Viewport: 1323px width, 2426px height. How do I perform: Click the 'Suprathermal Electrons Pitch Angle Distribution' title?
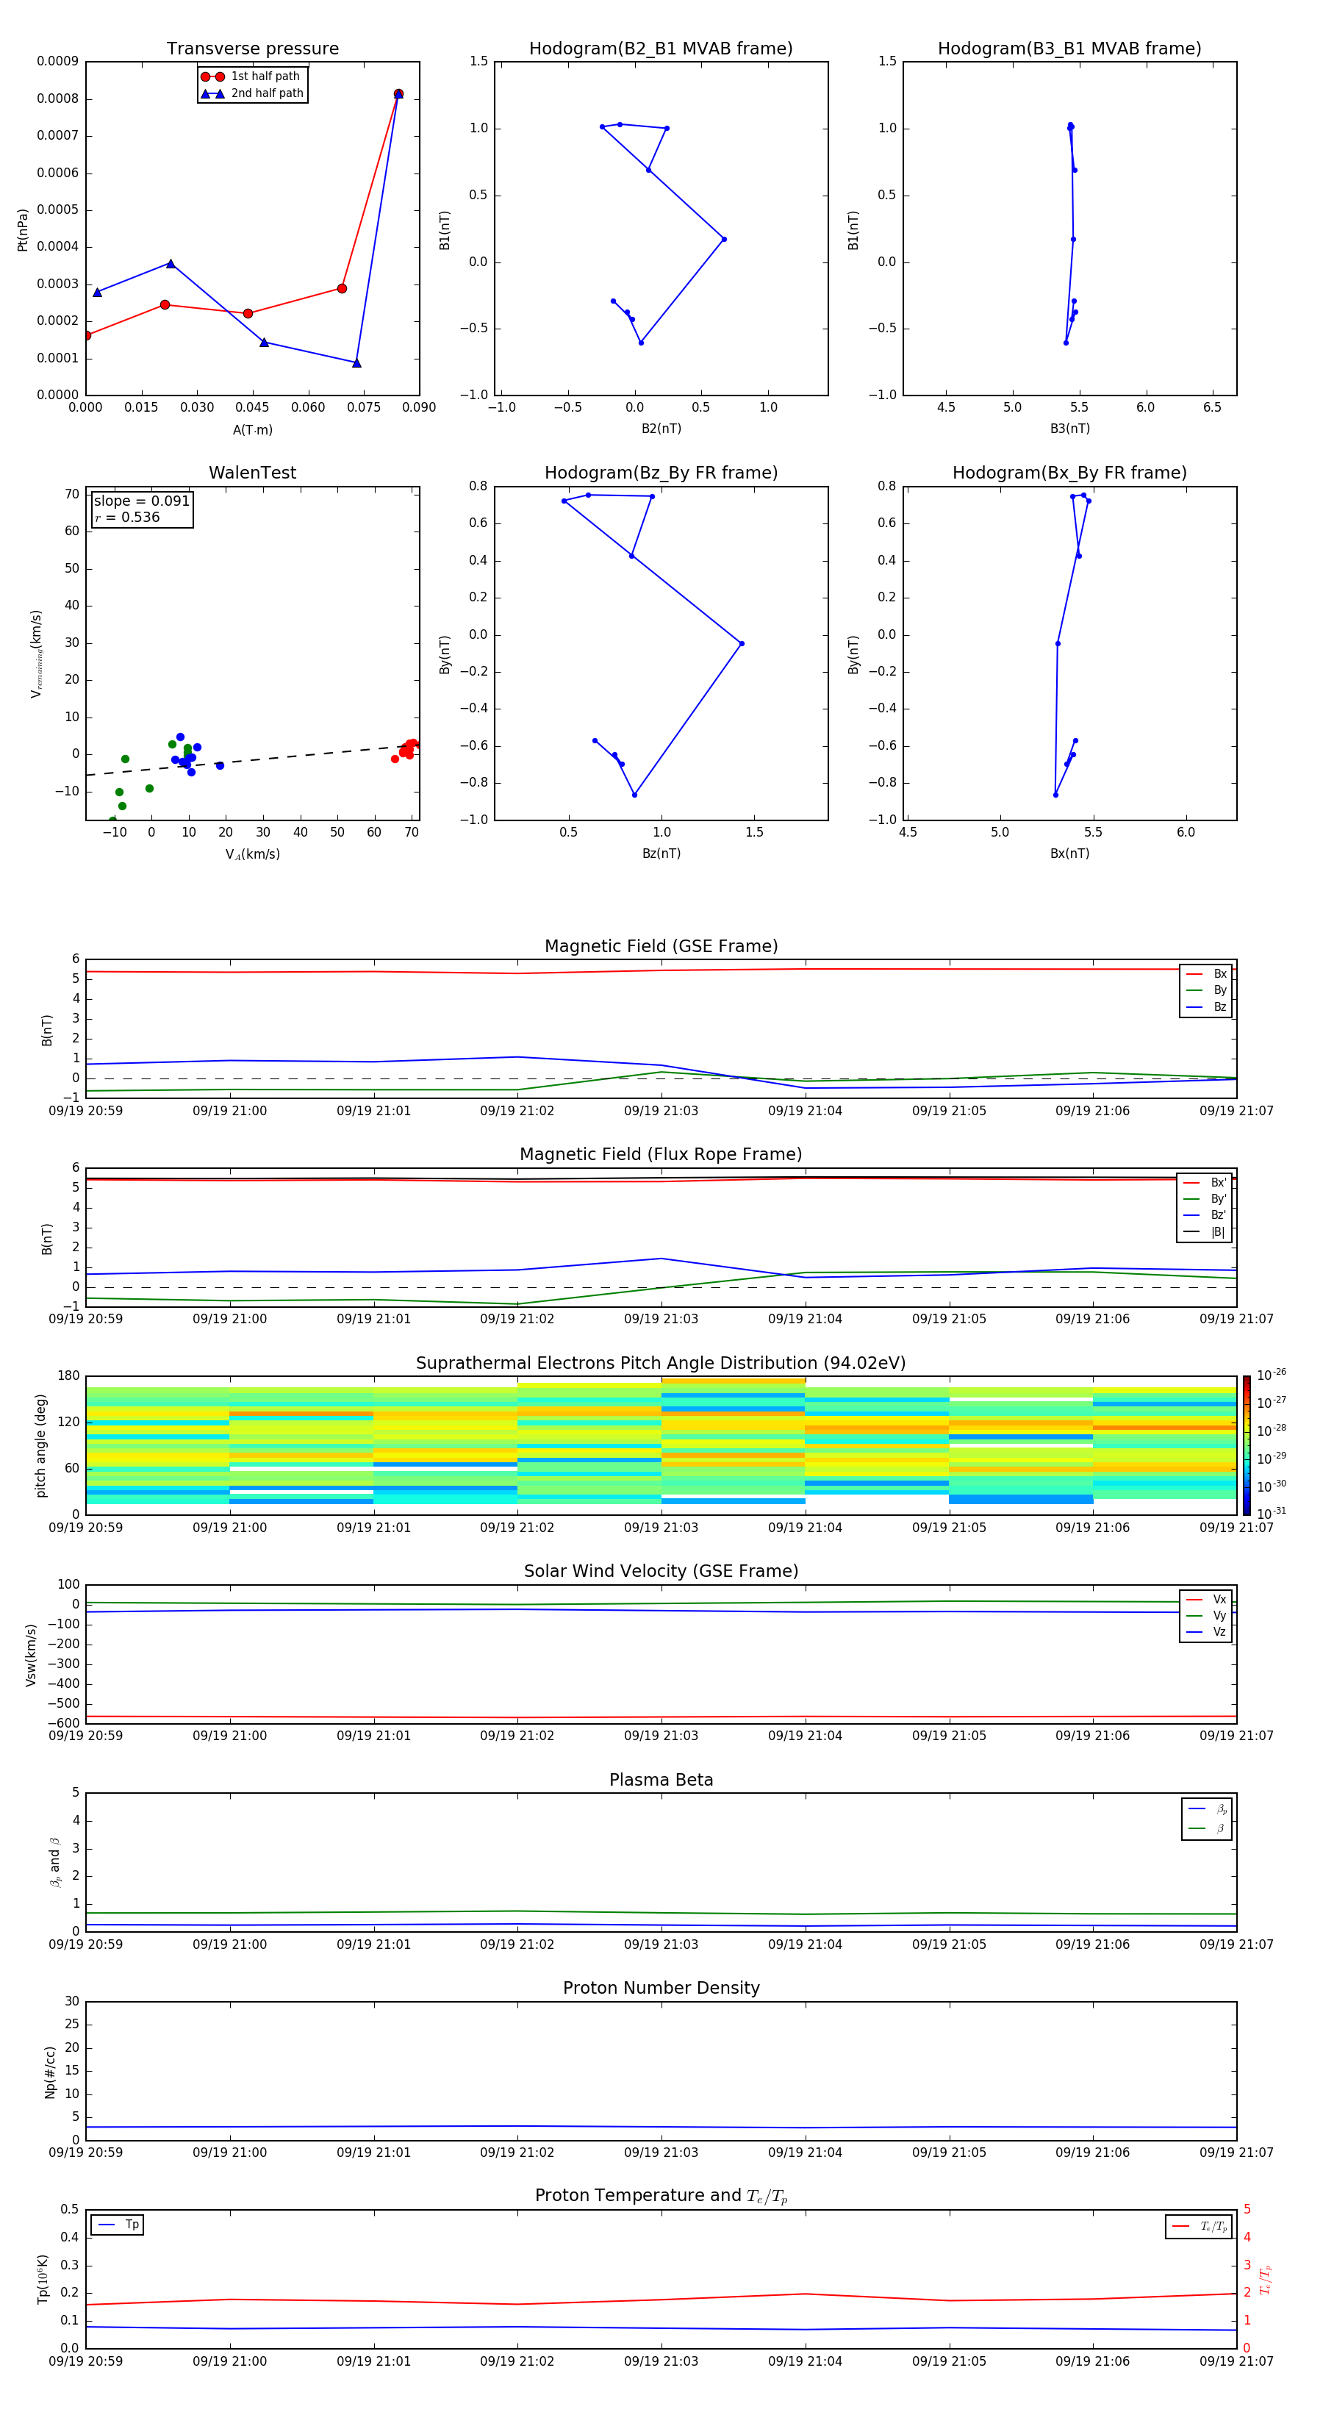tap(661, 1364)
